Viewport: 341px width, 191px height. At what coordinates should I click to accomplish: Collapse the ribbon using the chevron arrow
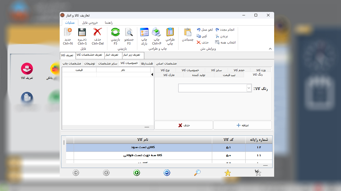click(x=270, y=49)
